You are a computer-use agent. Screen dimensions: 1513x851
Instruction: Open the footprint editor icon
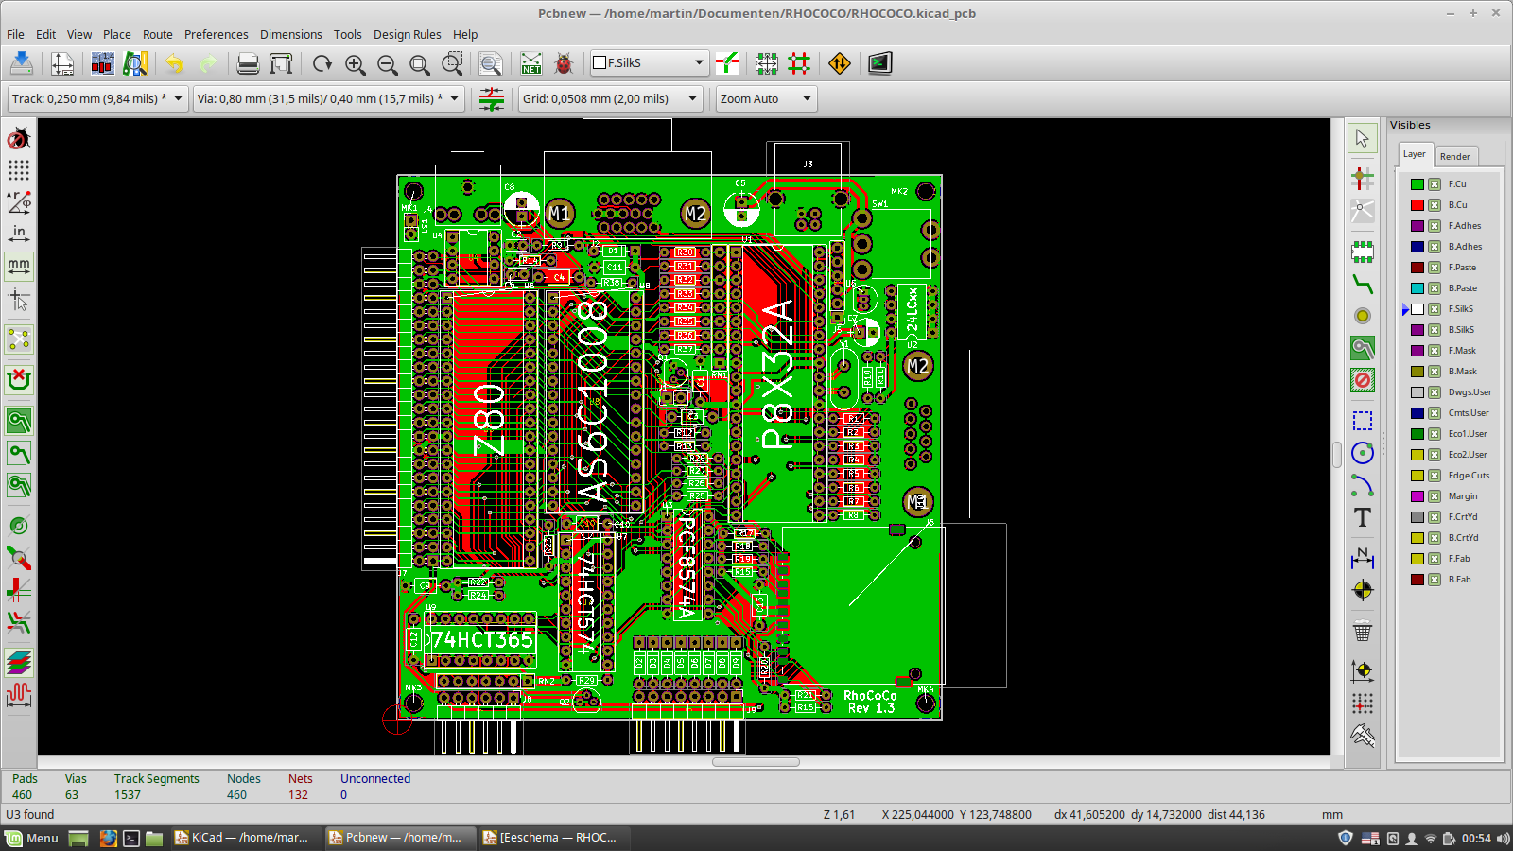tap(102, 63)
